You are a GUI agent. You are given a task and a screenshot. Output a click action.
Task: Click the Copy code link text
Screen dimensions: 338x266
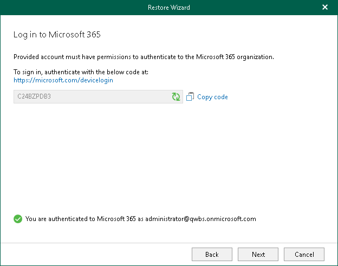(x=212, y=97)
